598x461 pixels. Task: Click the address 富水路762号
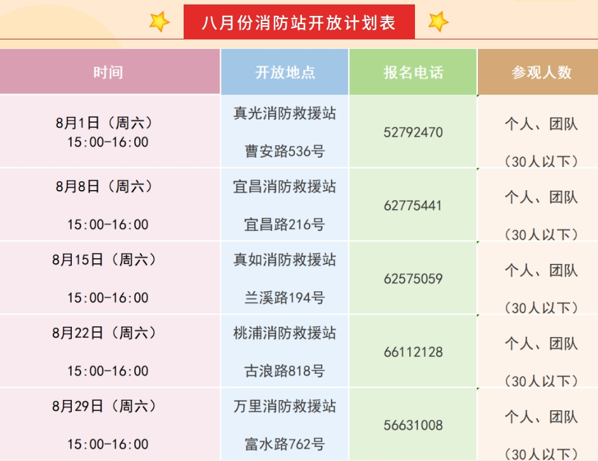[x=285, y=444]
